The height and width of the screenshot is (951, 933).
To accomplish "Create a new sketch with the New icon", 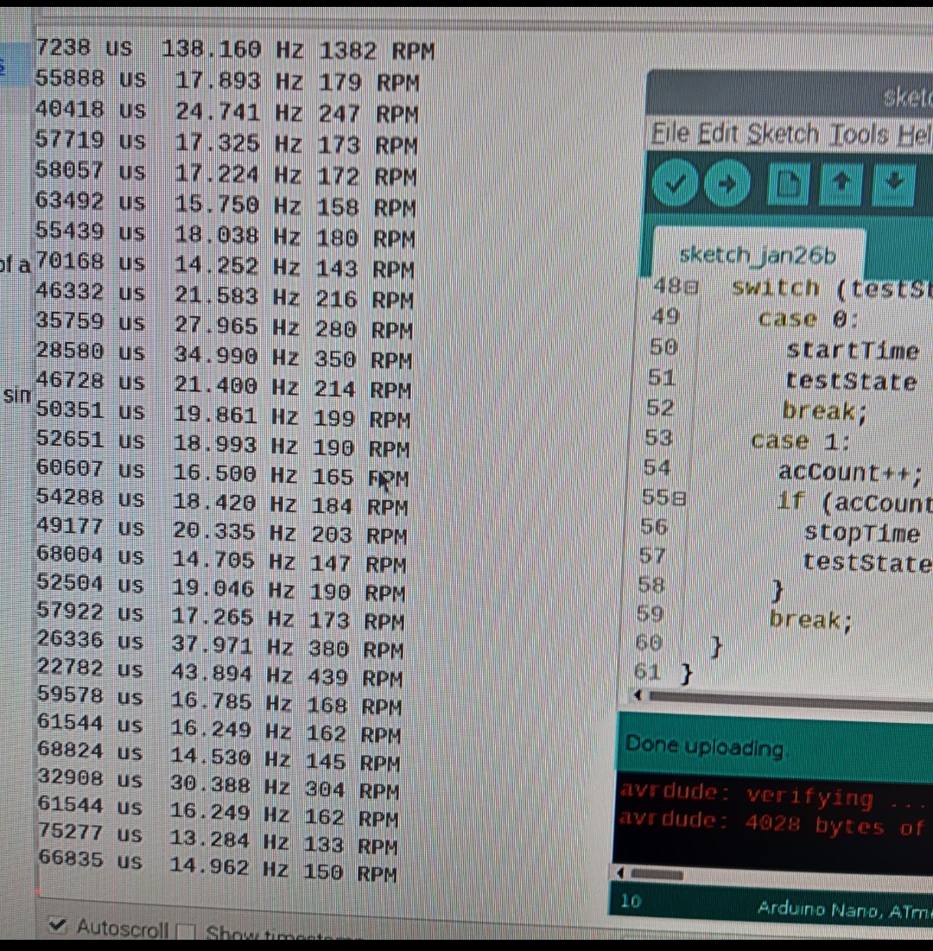I will coord(787,184).
